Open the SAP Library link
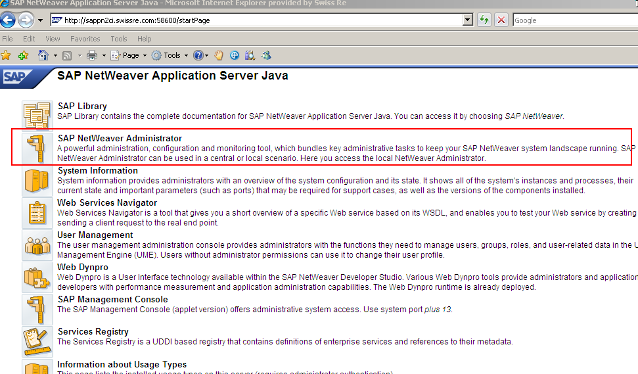 tap(82, 106)
